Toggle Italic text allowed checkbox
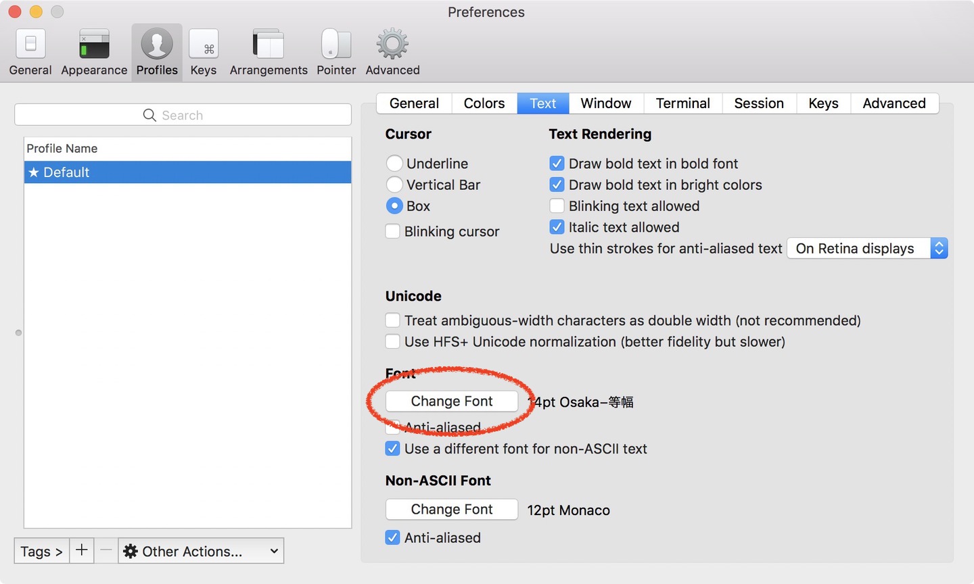Screen dimensions: 974x584 click(x=557, y=227)
